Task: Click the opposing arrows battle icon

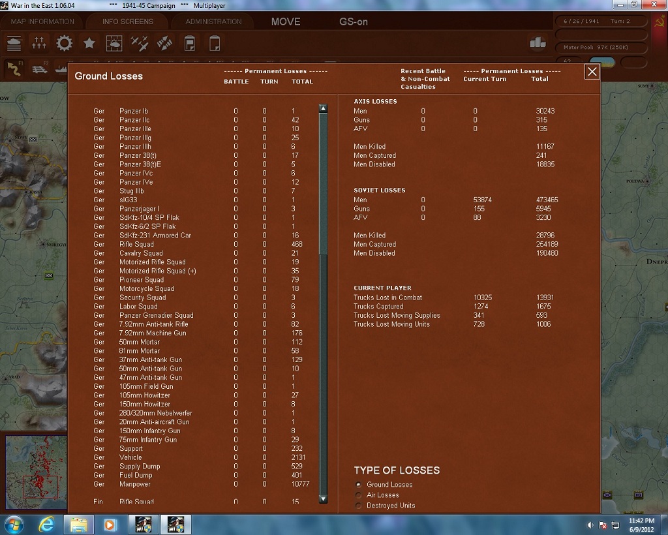Action: (164, 43)
